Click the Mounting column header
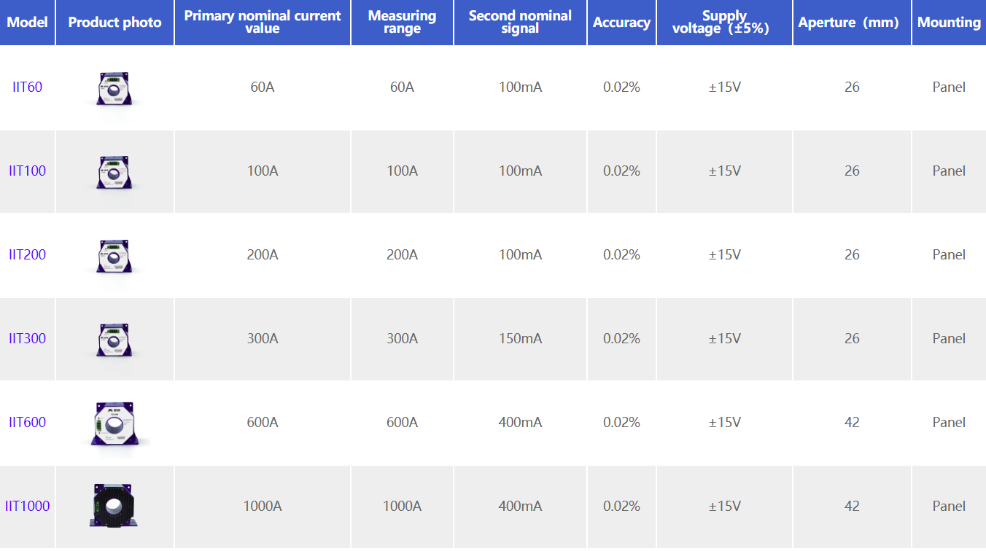Image resolution: width=986 pixels, height=551 pixels. click(x=949, y=23)
